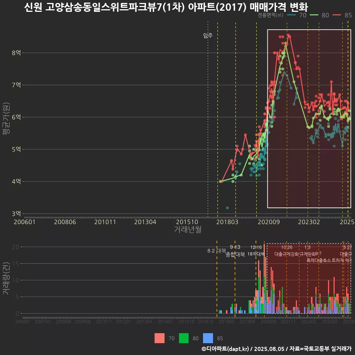Click the 10·26 대출규제강화 policy label

coord(287,251)
